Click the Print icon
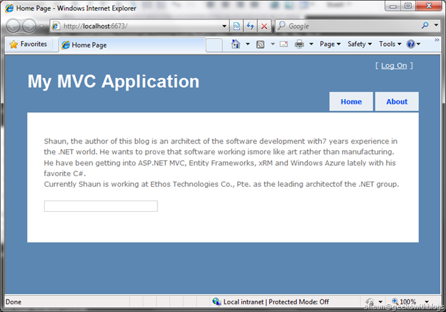The height and width of the screenshot is (312, 446). (299, 44)
